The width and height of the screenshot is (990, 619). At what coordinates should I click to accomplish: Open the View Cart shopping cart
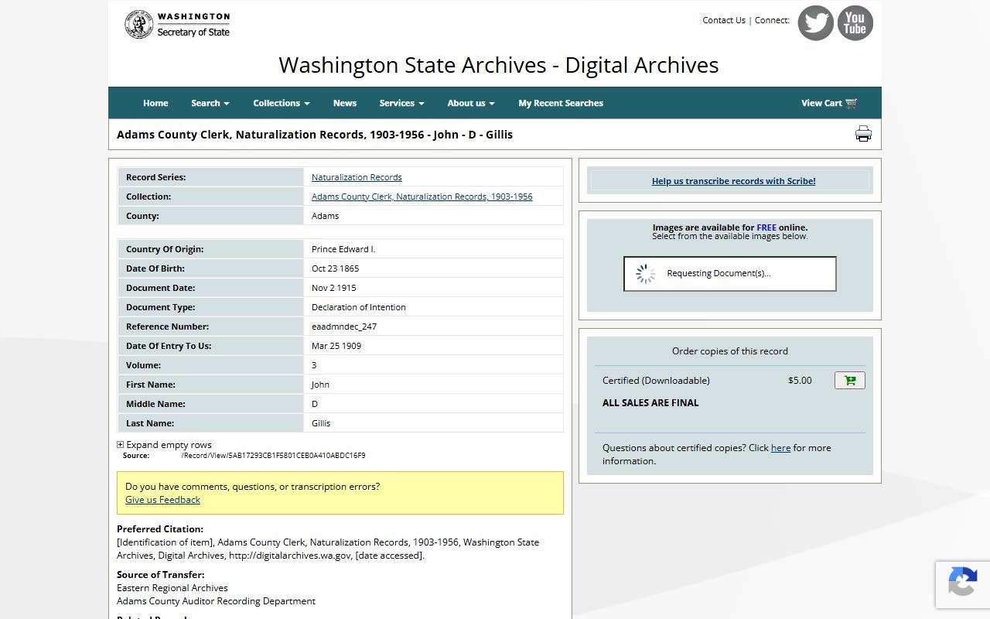tap(829, 103)
